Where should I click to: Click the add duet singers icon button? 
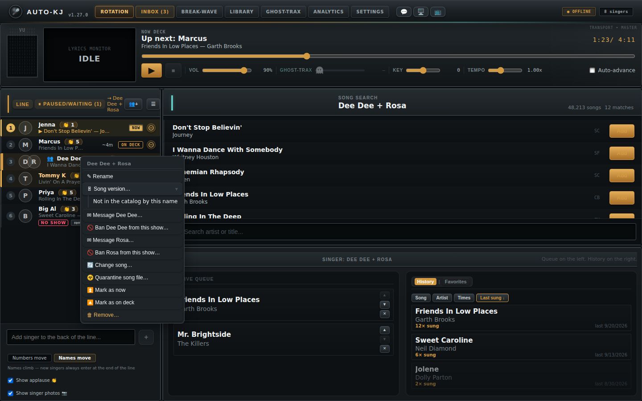coord(133,104)
